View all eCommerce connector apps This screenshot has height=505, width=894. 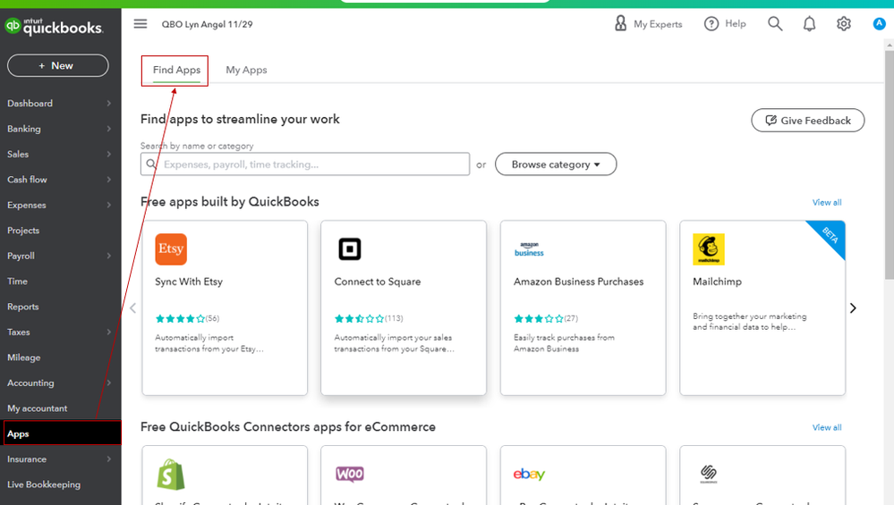coord(827,427)
